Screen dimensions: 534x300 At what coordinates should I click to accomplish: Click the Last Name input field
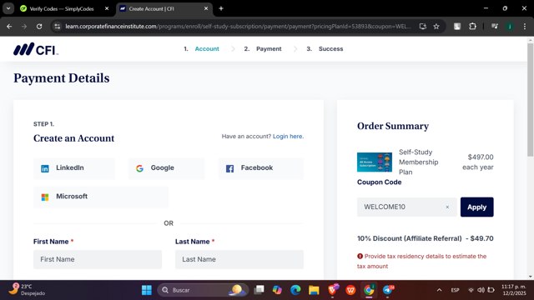[x=239, y=259]
